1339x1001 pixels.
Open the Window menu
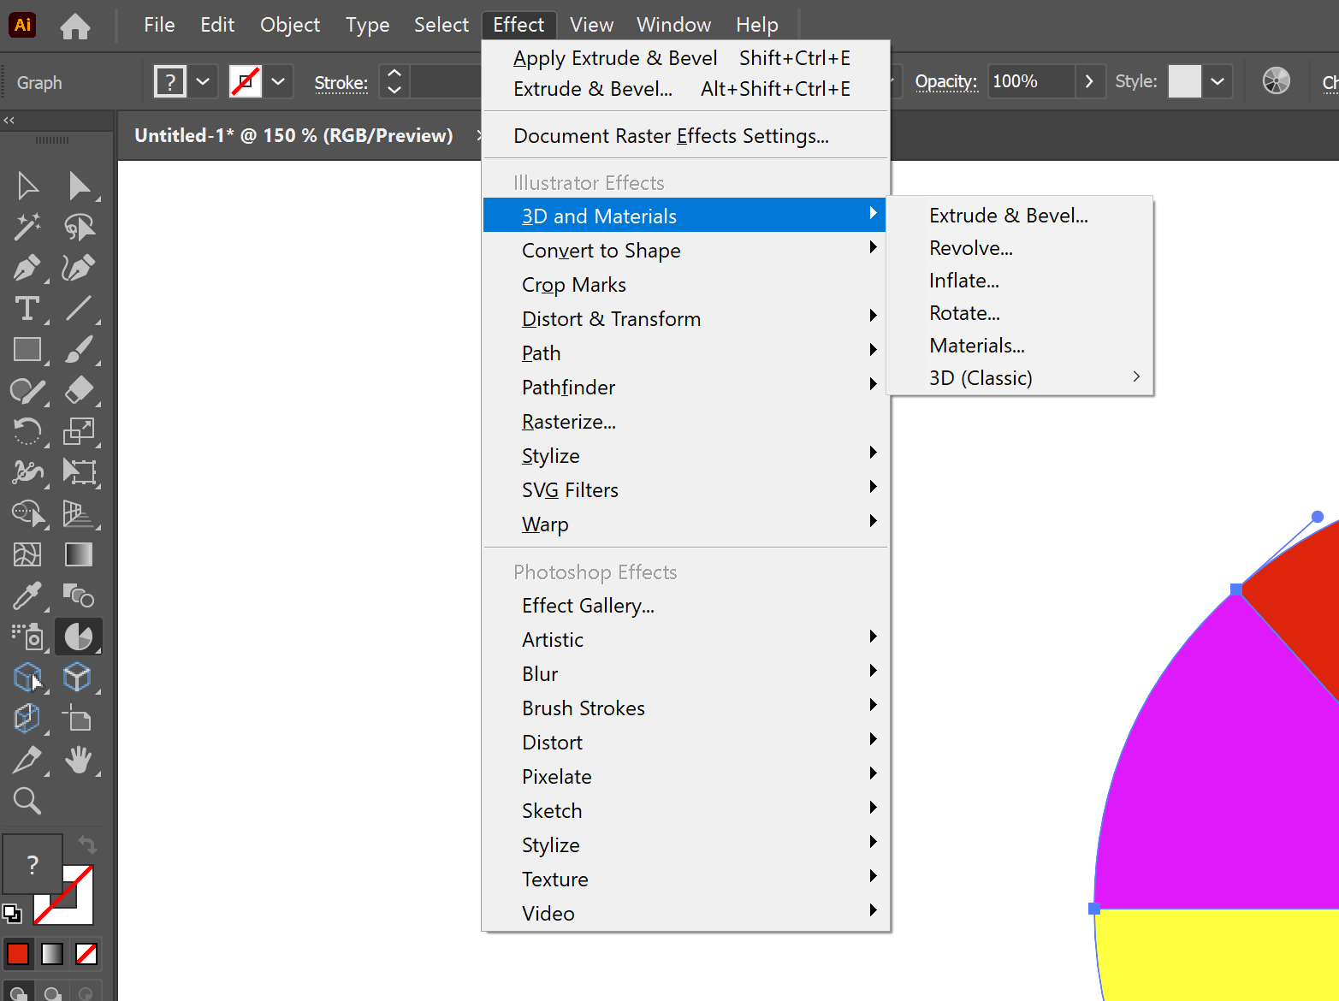click(x=673, y=25)
